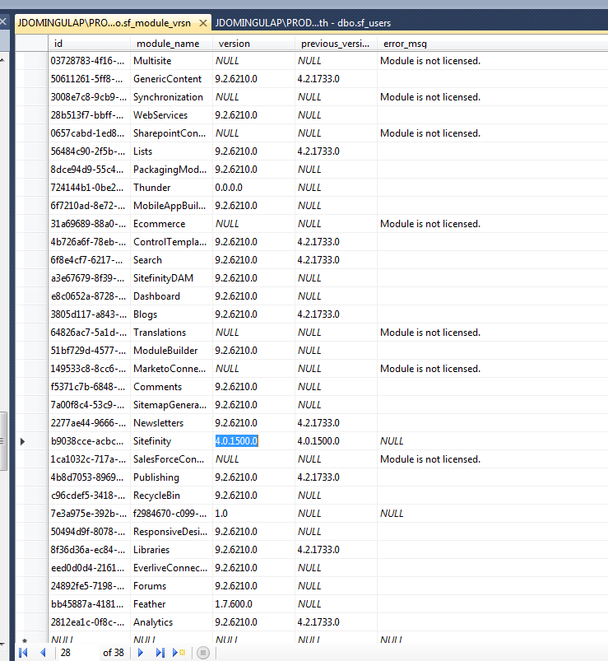Click Sitefinity previous version 4.0.1500.0 cell
The width and height of the screenshot is (608, 661).
pos(336,441)
